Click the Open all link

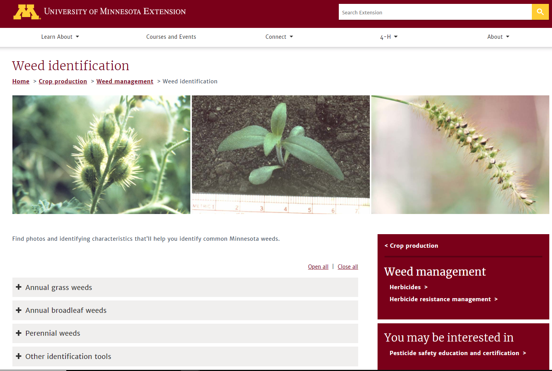point(318,267)
